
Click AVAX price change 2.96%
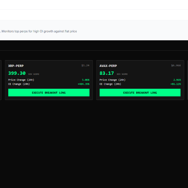pos(177,80)
